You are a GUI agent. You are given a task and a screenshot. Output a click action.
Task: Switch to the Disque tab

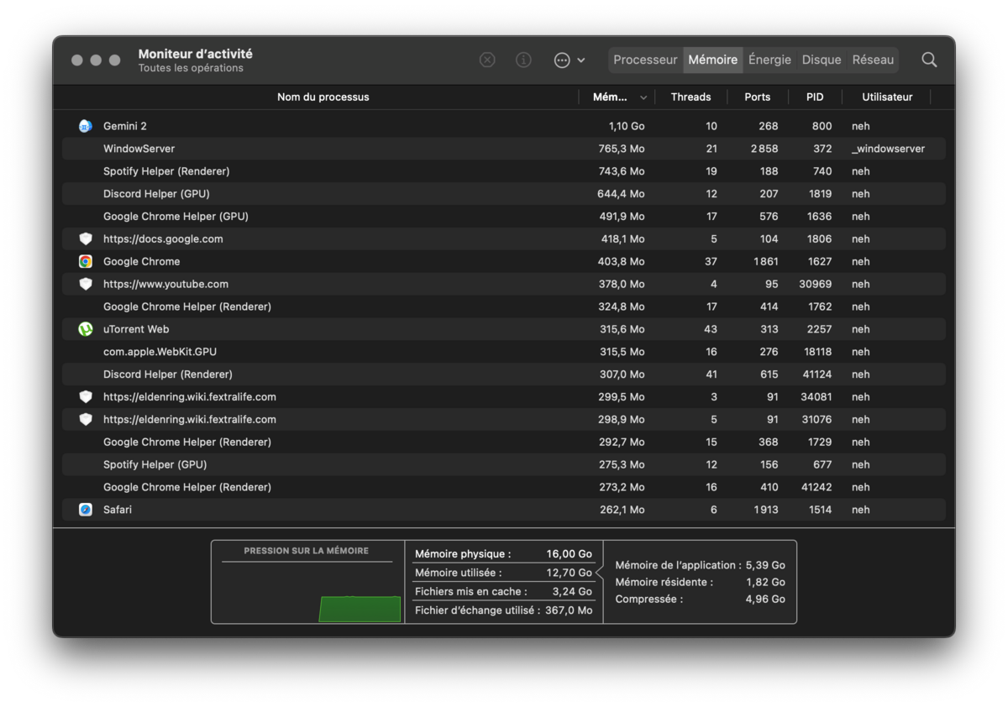822,60
